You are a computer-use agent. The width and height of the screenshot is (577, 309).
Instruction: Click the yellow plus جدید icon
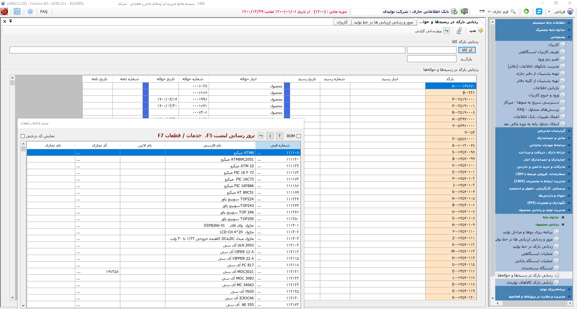[x=481, y=31]
